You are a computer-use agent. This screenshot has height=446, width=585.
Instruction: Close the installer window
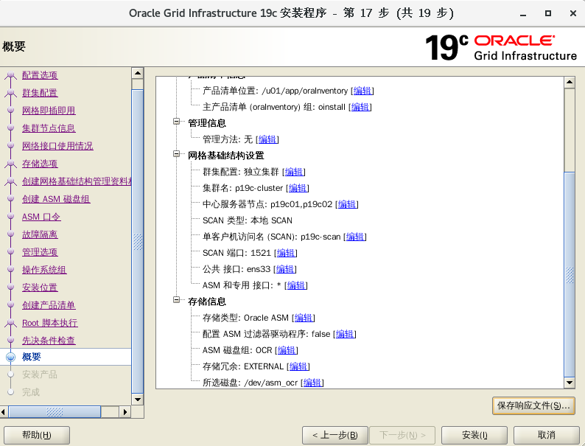point(573,13)
